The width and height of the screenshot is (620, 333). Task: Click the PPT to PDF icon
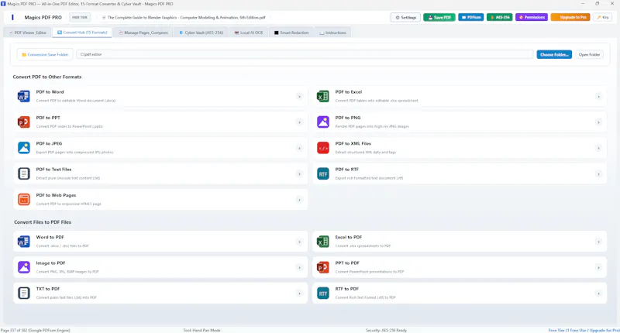pos(322,267)
